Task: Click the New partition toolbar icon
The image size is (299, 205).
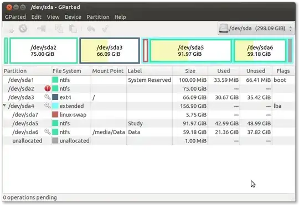Action: click(x=12, y=29)
